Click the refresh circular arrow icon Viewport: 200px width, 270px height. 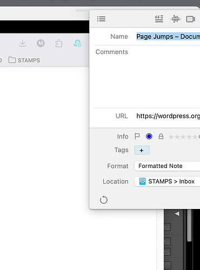click(104, 200)
